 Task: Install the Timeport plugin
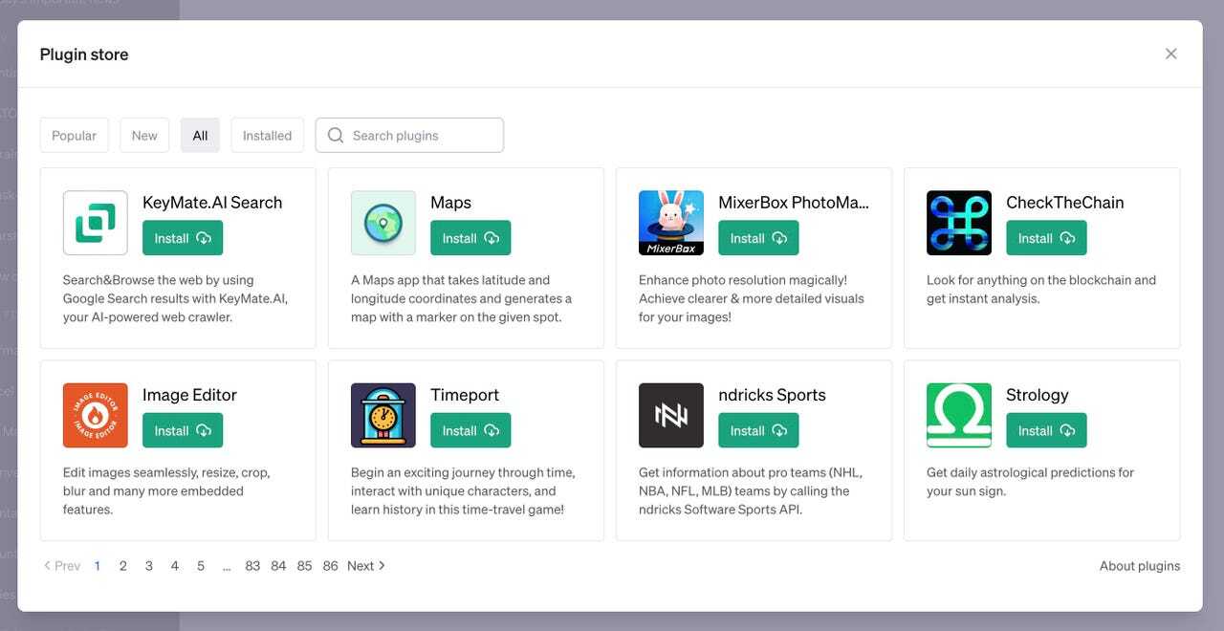point(470,430)
